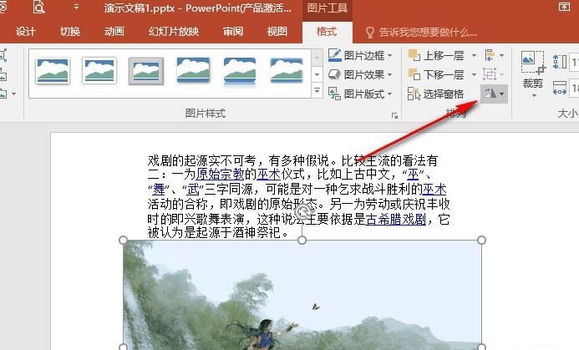Click the 原始宗教 hyperlink in text

220,175
